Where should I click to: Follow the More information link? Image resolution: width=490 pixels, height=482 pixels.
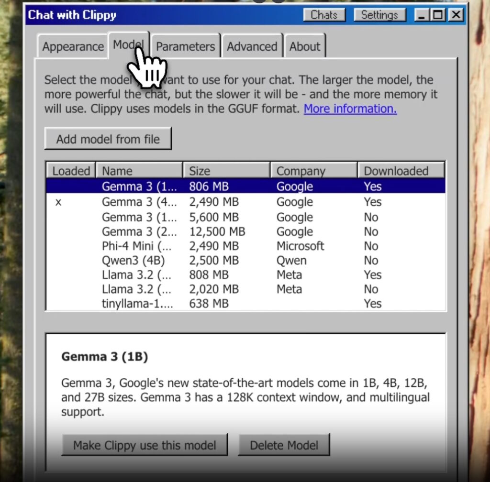click(x=350, y=109)
